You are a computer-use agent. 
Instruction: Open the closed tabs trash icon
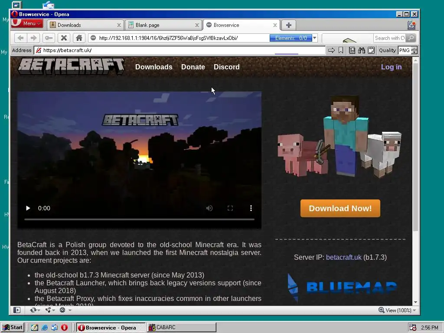[x=411, y=25]
